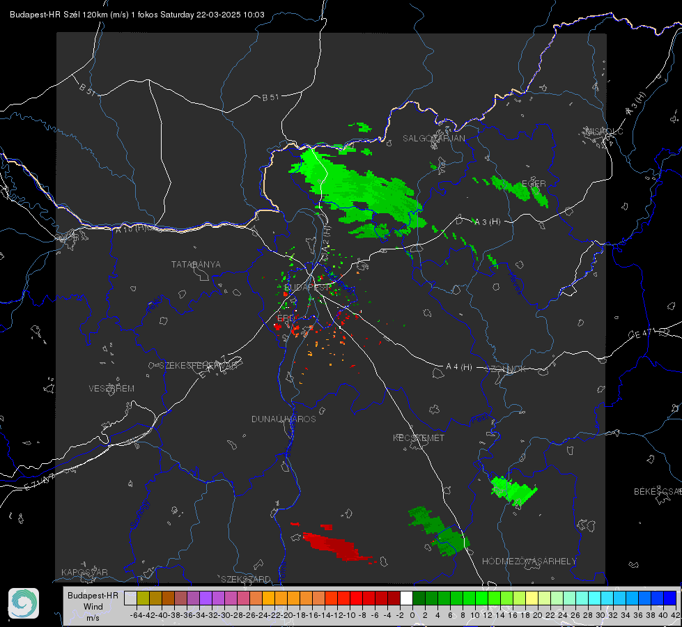Viewport: 682px width, 627px height.
Task: Click the purple -34 legend swatch
Action: tap(206, 598)
